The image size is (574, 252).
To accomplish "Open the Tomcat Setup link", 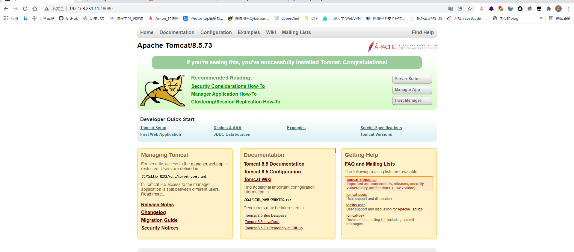I will coord(153,128).
